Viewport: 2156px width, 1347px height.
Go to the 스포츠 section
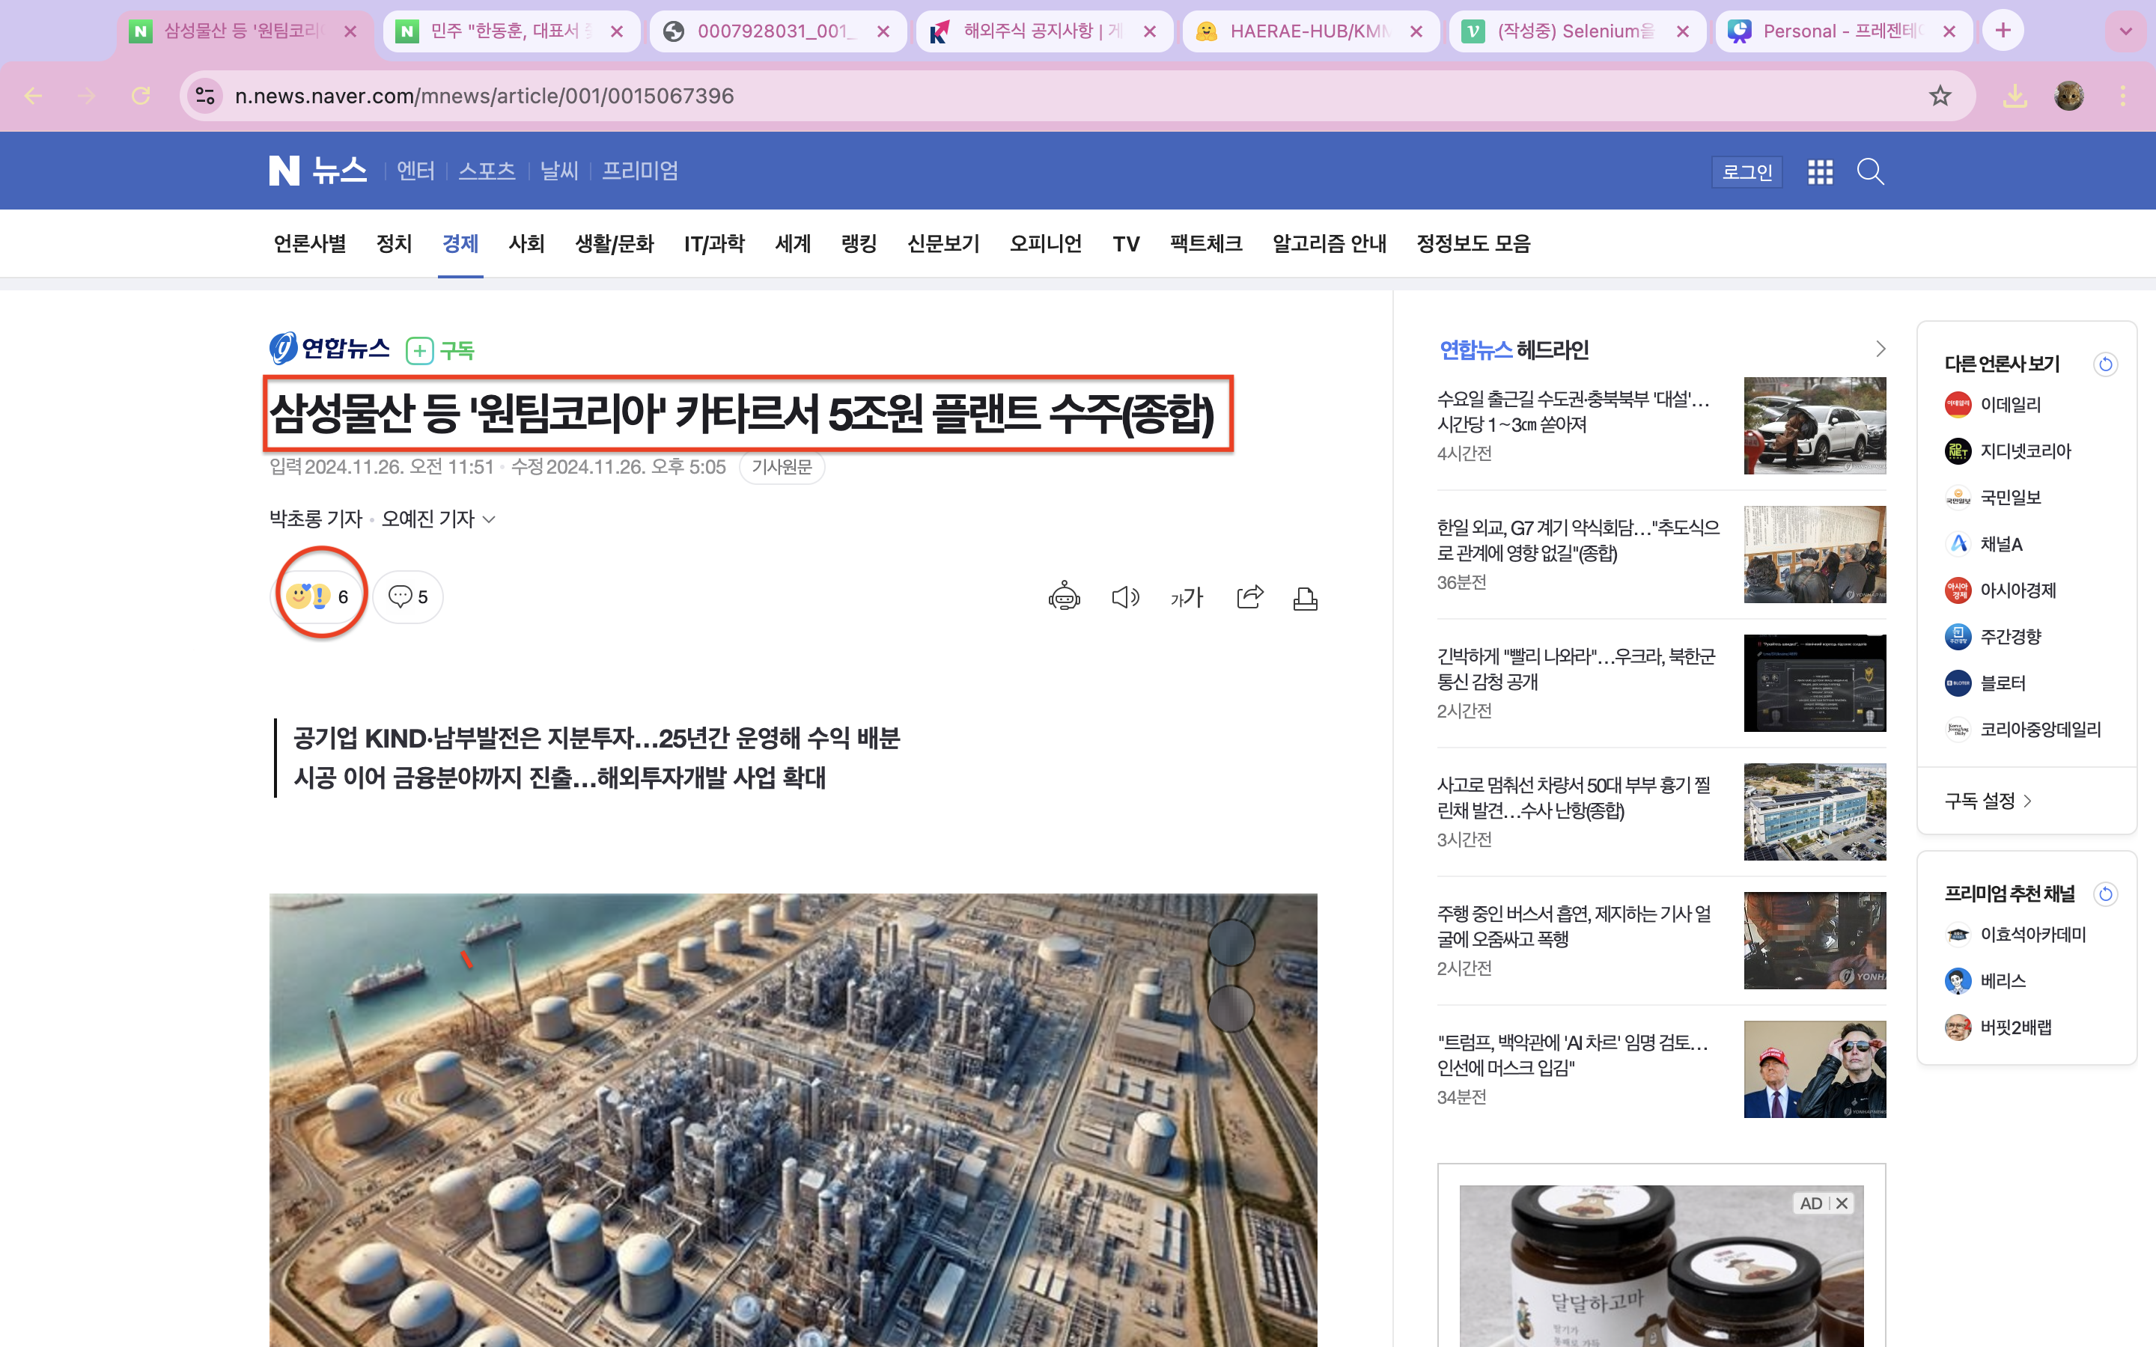(x=487, y=170)
